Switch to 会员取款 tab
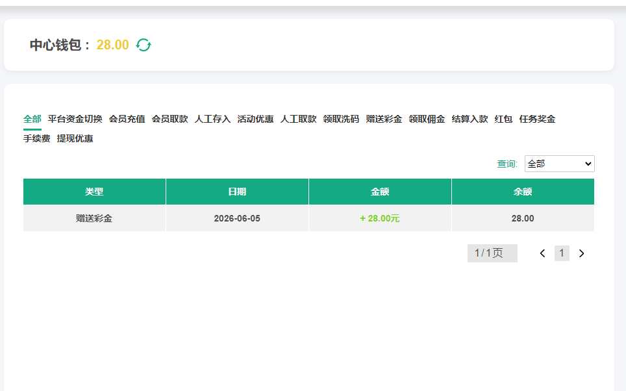The height and width of the screenshot is (391, 626). [169, 119]
